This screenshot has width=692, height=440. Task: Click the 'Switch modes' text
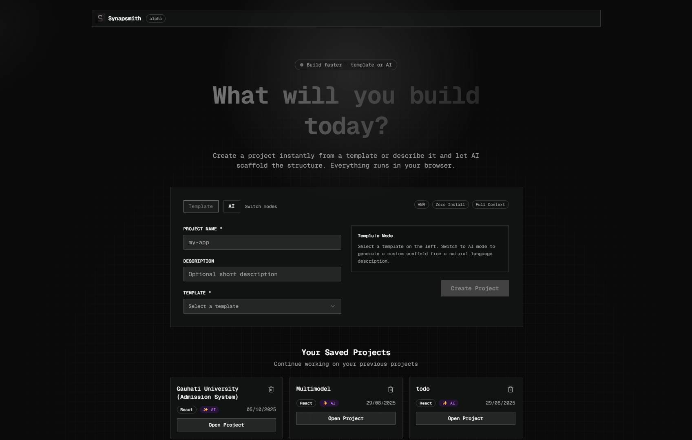tap(261, 206)
